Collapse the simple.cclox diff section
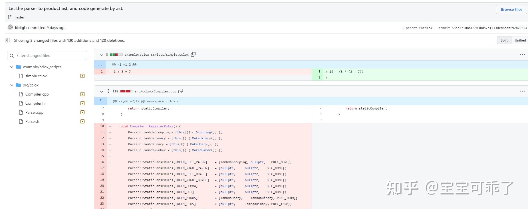Screen dimensions: 528x209 tap(101, 55)
